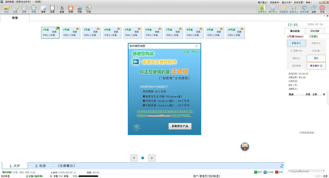Click the 点菜 toolbar icon
This screenshot has width=329, height=178.
tap(15, 9)
